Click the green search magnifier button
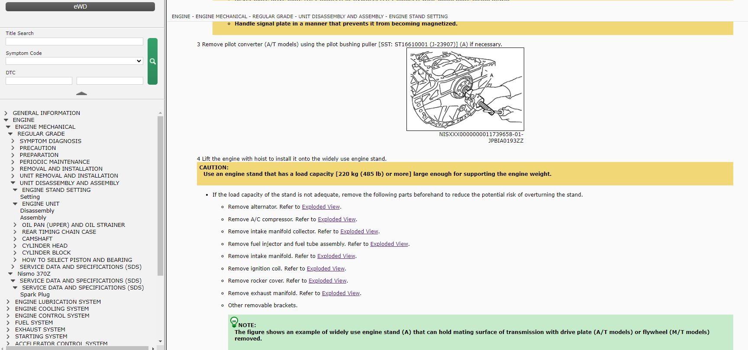 click(152, 61)
